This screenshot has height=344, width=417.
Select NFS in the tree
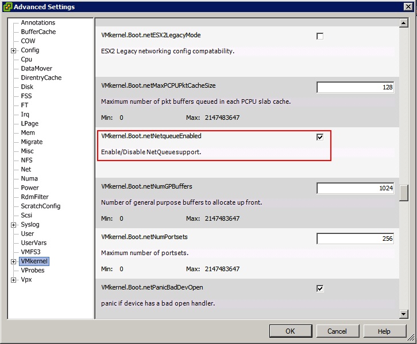tap(26, 160)
